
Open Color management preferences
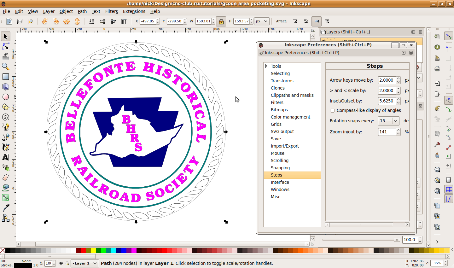point(290,117)
